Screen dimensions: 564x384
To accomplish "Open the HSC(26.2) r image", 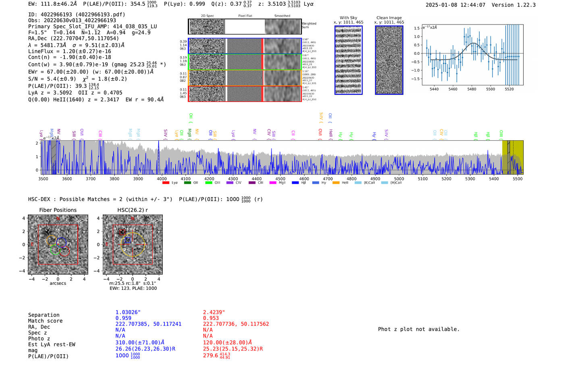I will (133, 245).
